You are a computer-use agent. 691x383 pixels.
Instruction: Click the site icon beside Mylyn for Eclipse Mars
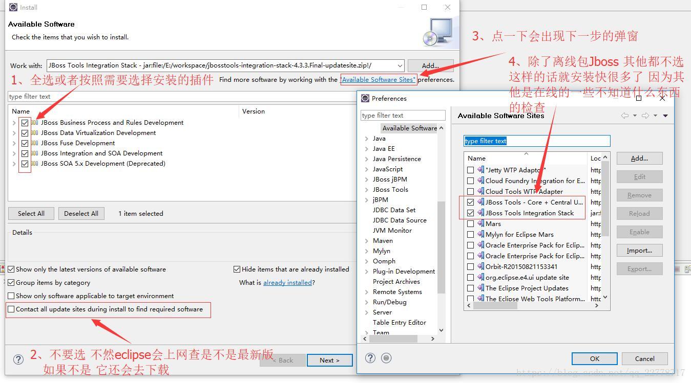pos(480,234)
